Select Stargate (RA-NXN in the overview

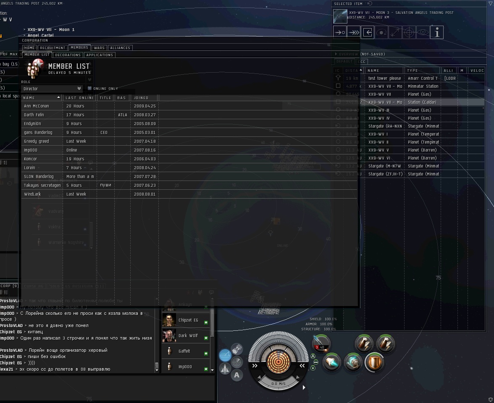click(x=409, y=126)
